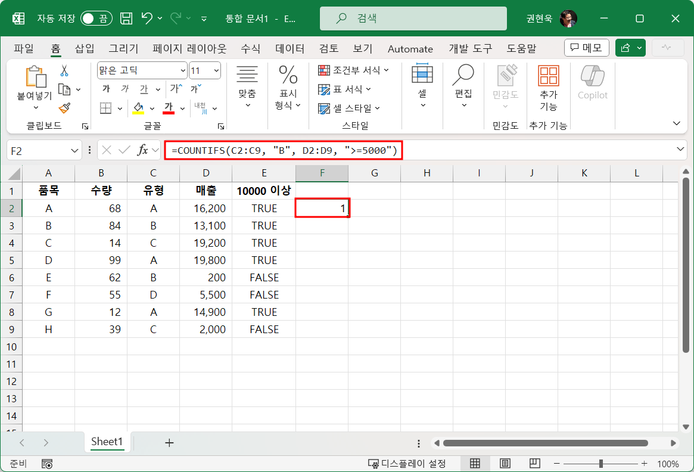The height and width of the screenshot is (472, 694).
Task: Click the zoom out minus button
Action: pos(557,464)
